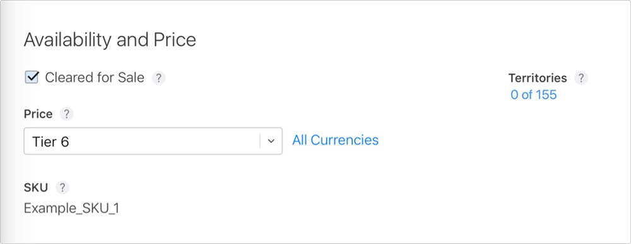Open the 0 of 155 territories link
Image resolution: width=631 pixels, height=244 pixels.
[x=534, y=95]
